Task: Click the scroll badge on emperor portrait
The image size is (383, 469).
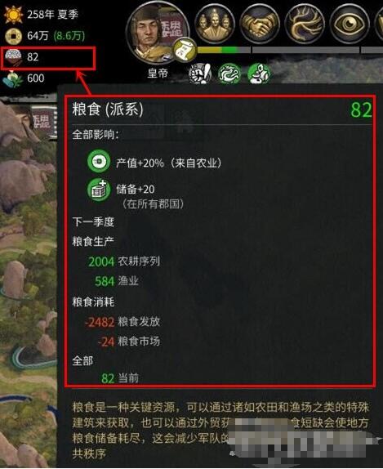Action: tap(185, 50)
